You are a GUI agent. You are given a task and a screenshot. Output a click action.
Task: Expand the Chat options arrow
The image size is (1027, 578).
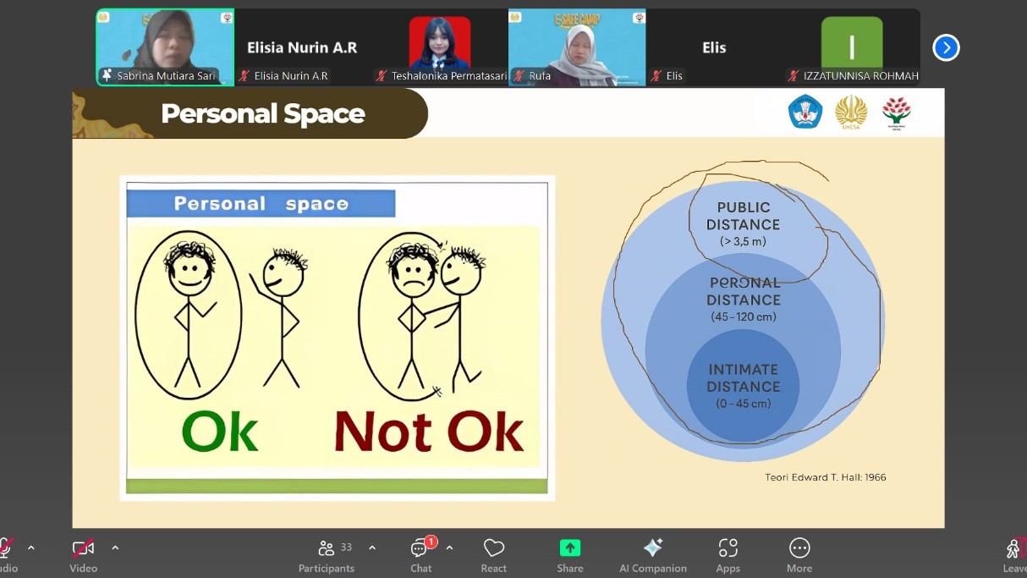(x=449, y=548)
